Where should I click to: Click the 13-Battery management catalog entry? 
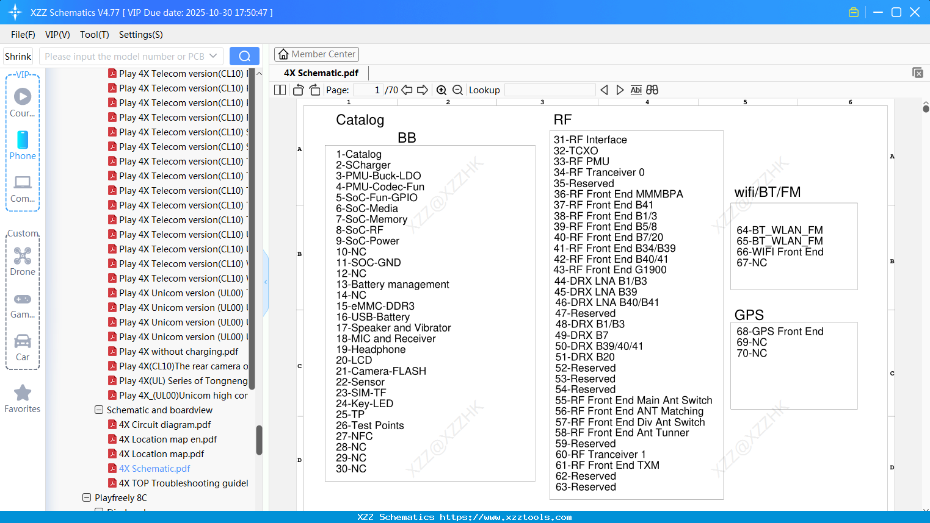393,284
